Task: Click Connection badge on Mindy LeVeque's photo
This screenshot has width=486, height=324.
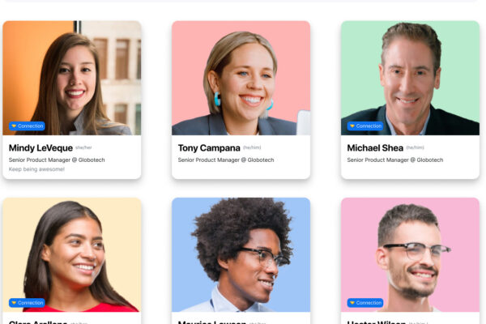Action: (27, 126)
